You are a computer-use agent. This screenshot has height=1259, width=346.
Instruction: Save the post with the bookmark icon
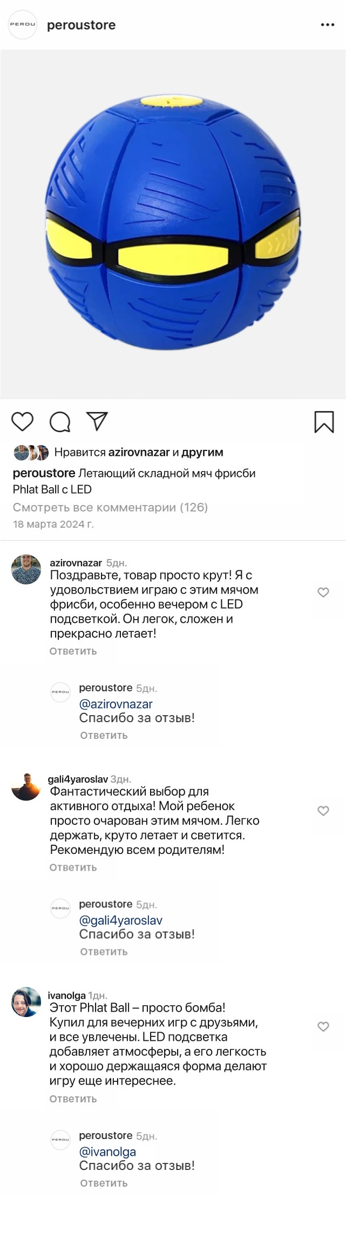pyautogui.click(x=324, y=422)
